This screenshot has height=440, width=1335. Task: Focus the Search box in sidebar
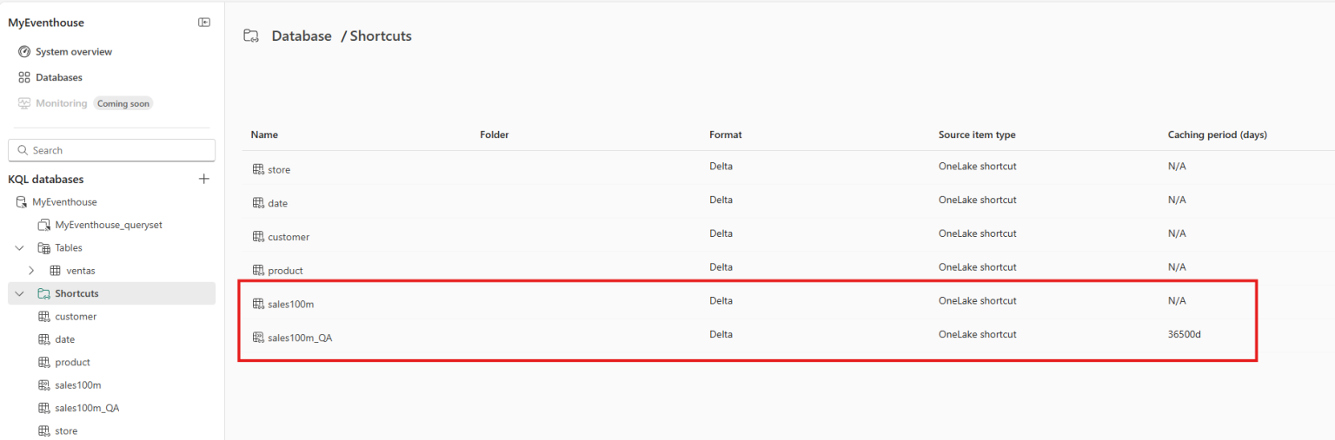point(111,150)
